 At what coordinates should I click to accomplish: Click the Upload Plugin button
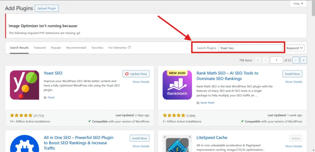(x=47, y=8)
